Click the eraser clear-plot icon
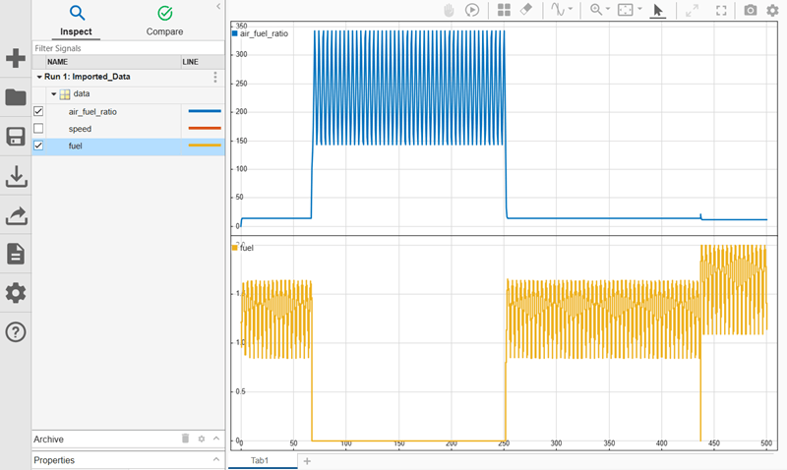 [526, 10]
